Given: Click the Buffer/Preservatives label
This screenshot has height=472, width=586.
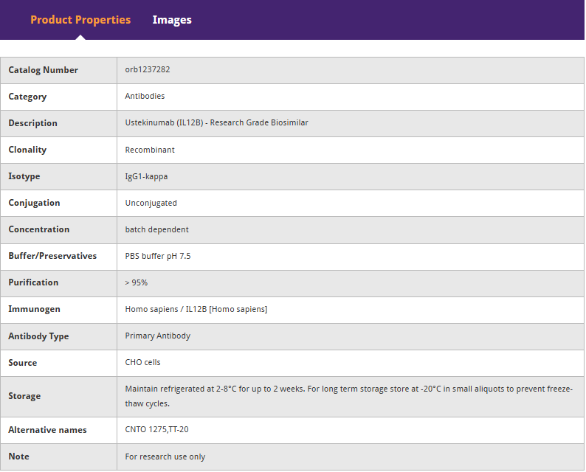Looking at the screenshot, I should [52, 256].
